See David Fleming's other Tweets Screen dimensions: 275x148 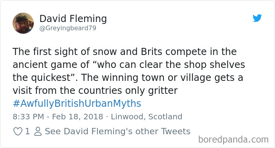coord(117,132)
